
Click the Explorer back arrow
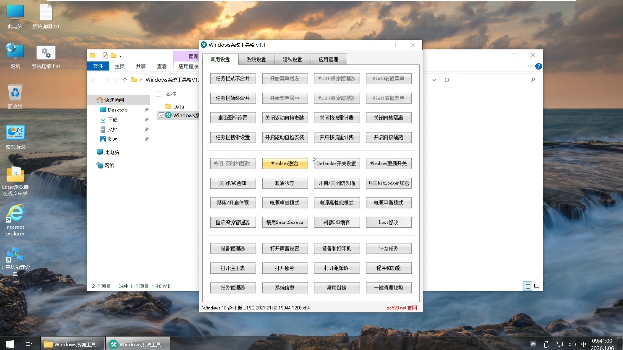94,80
